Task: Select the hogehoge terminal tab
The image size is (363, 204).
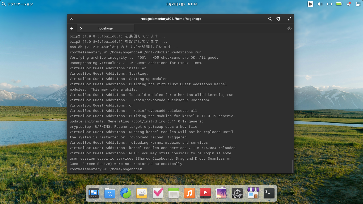Action: click(x=105, y=28)
